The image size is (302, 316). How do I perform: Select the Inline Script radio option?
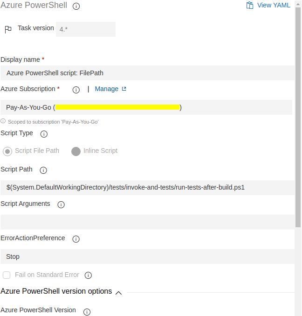click(76, 151)
